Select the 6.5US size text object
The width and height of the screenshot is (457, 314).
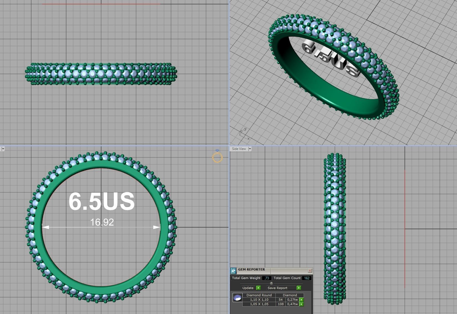(101, 201)
